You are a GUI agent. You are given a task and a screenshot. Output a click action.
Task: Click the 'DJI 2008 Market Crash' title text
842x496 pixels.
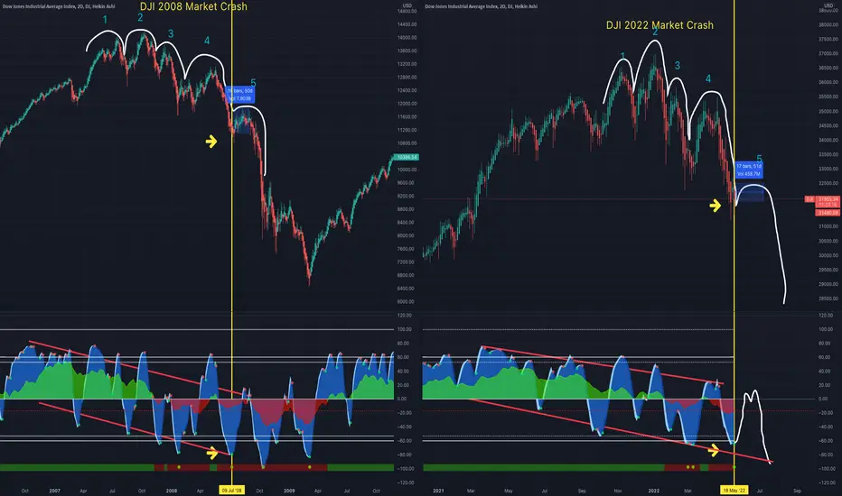tap(193, 7)
